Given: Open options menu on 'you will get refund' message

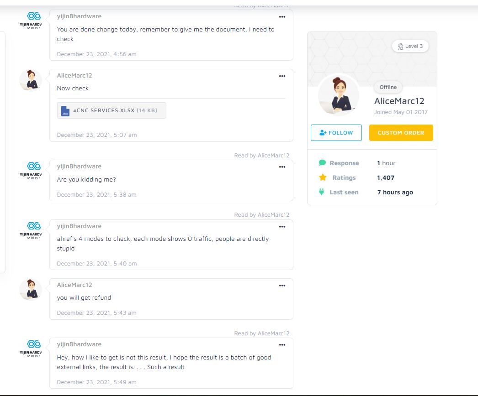Looking at the screenshot, I should (x=282, y=286).
